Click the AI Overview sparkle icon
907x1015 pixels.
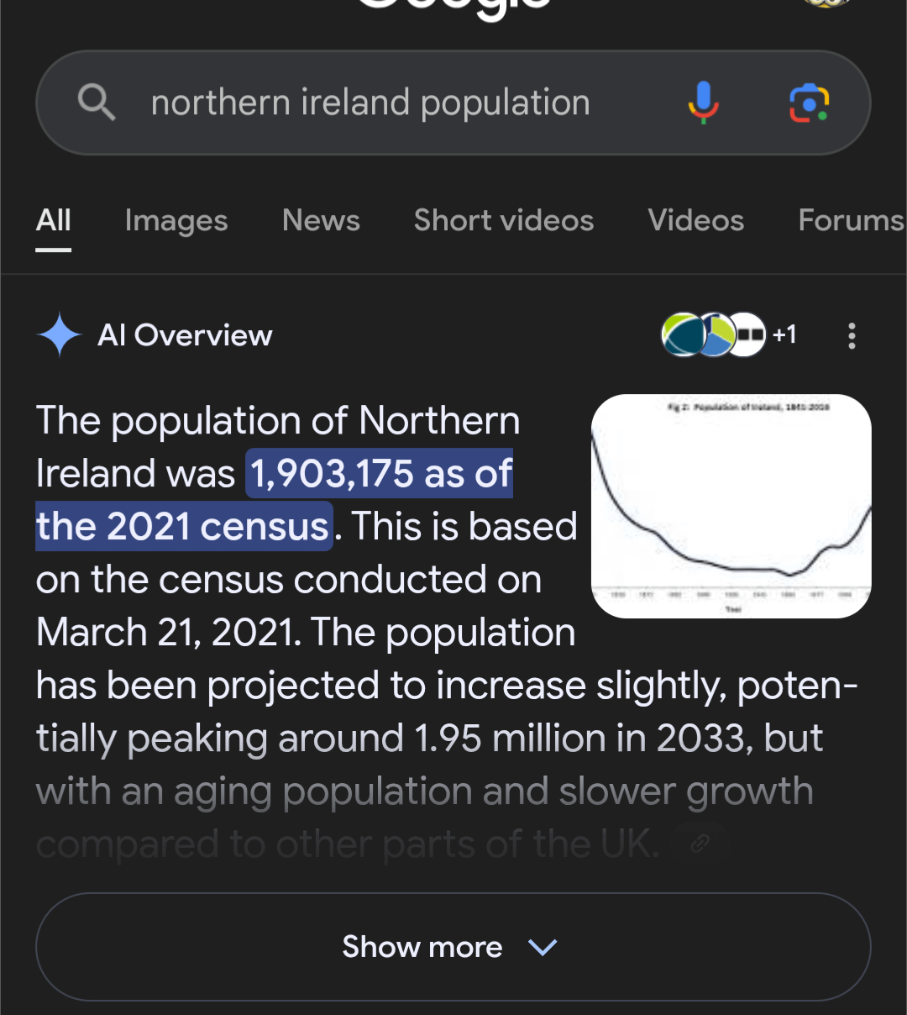[x=60, y=335]
